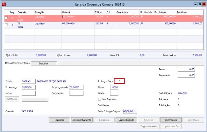207x132 pixels.
Task: Click Liquidado status in row 6
Action: (x=39, y=24)
